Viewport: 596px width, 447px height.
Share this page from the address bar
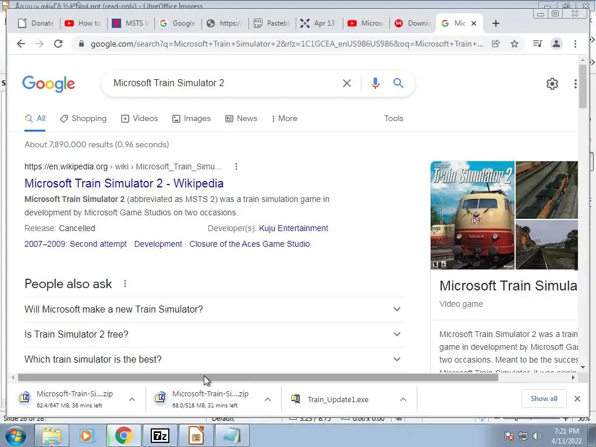(x=496, y=44)
